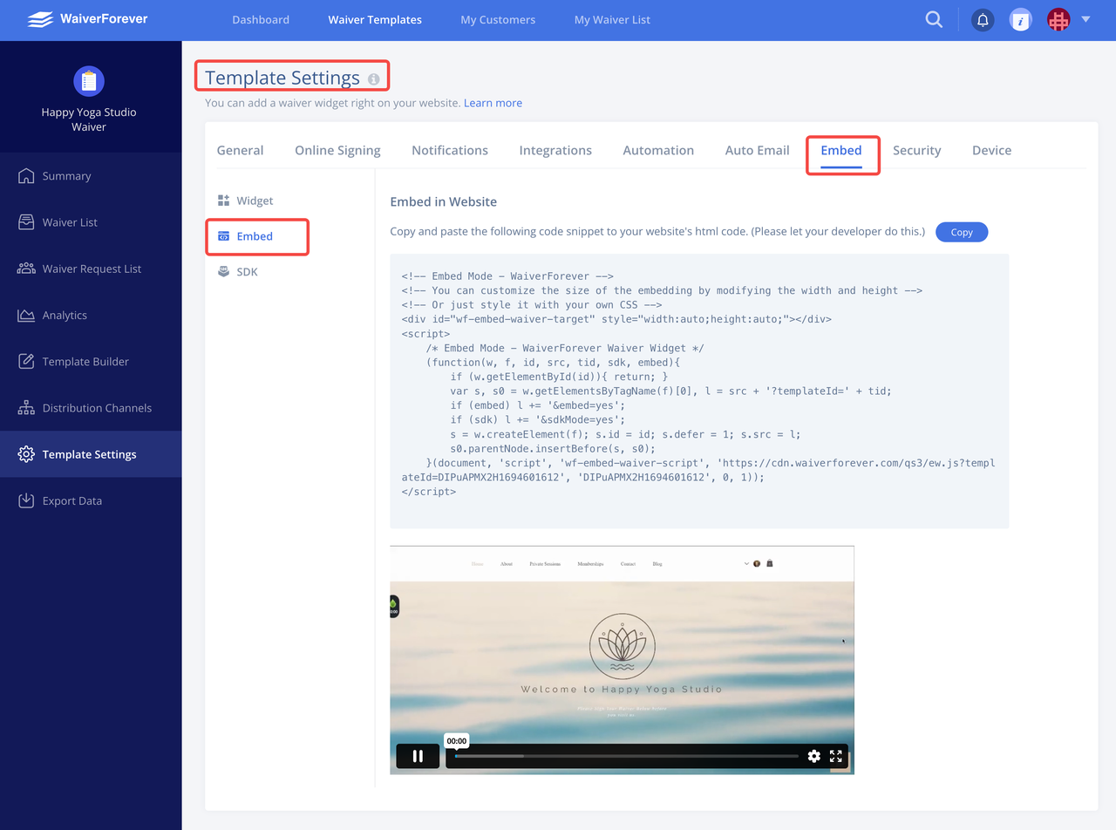Image resolution: width=1116 pixels, height=830 pixels.
Task: Switch to Device tab
Action: [992, 150]
